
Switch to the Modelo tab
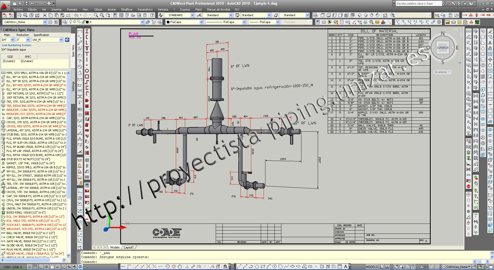115,247
